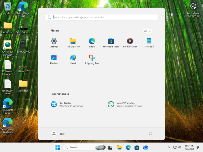The width and height of the screenshot is (203, 152).
Task: Expand hidden system tray icons chevron
Action: (168, 147)
